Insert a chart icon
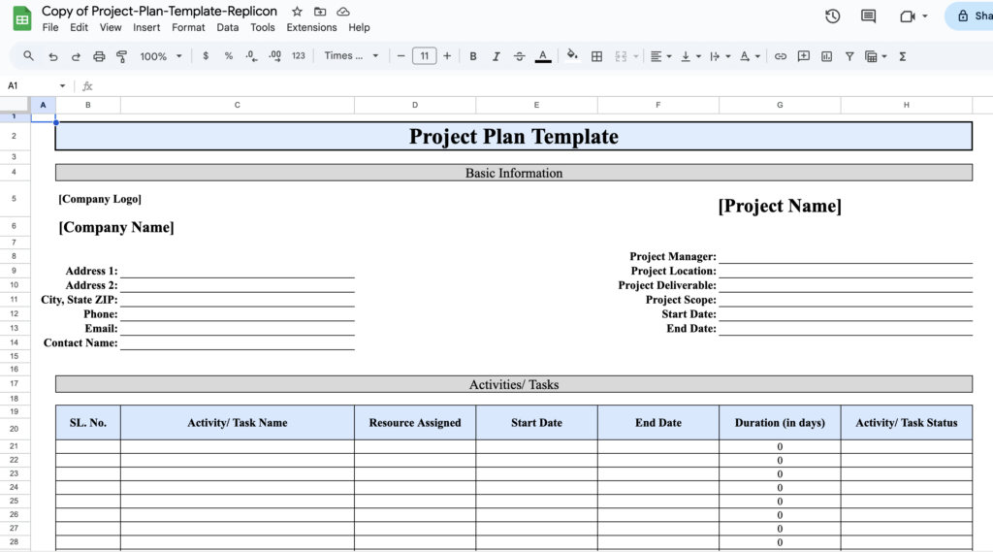Image resolution: width=993 pixels, height=552 pixels. 826,56
